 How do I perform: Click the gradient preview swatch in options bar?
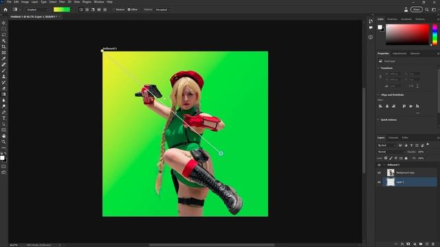click(x=62, y=10)
